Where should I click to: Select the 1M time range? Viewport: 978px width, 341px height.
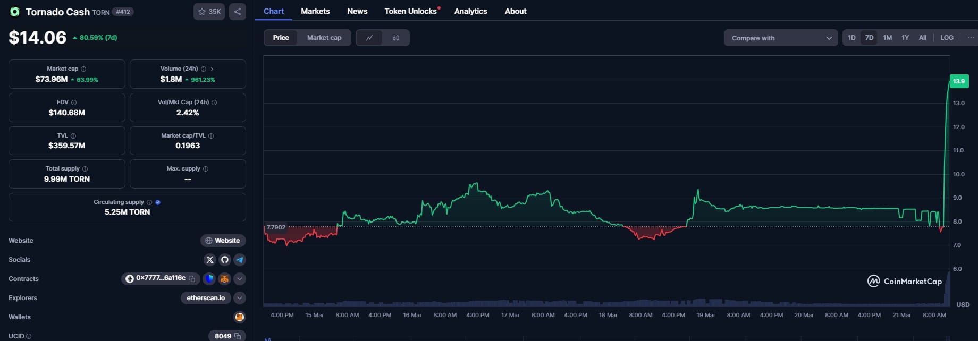tap(887, 38)
